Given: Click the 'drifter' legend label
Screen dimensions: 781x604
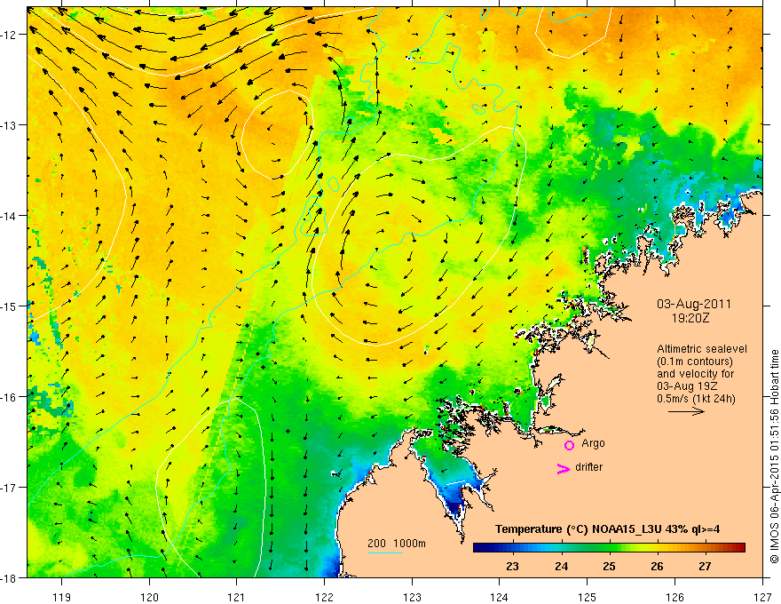Looking at the screenshot, I should [588, 467].
